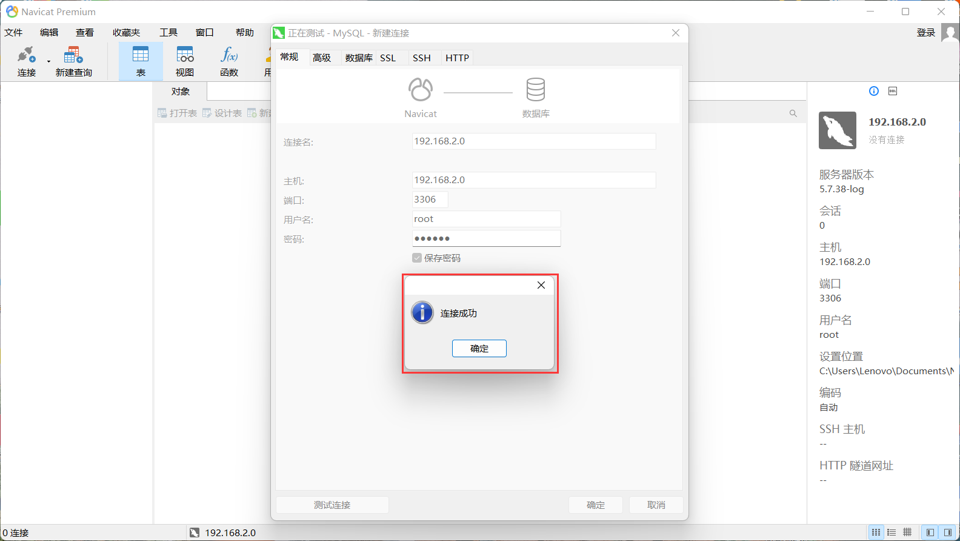Click the blue info icon in message box
This screenshot has width=960, height=541.
point(422,313)
